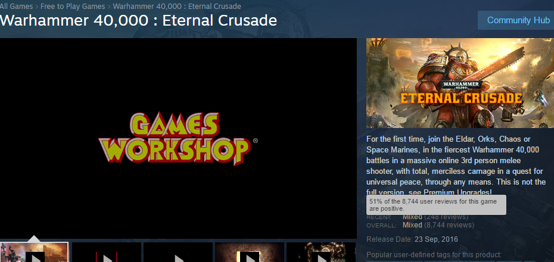Play the thumbnail with glowing circular pattern

pos(321,252)
